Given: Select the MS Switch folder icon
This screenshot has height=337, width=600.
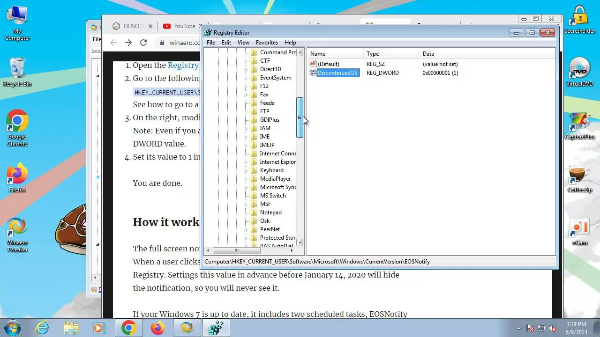Looking at the screenshot, I should 254,196.
